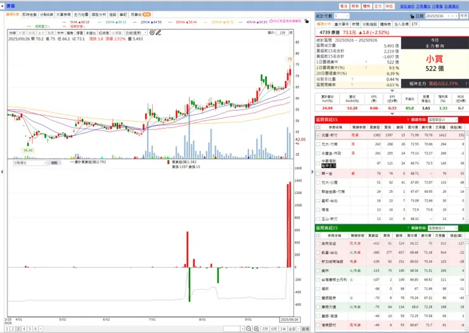Click help icon in 區間賣超15 header

[x=408, y=228]
